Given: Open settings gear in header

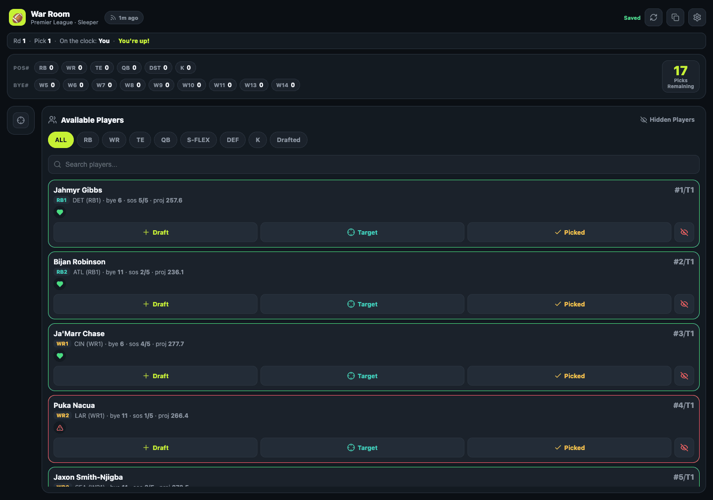Looking at the screenshot, I should [697, 17].
